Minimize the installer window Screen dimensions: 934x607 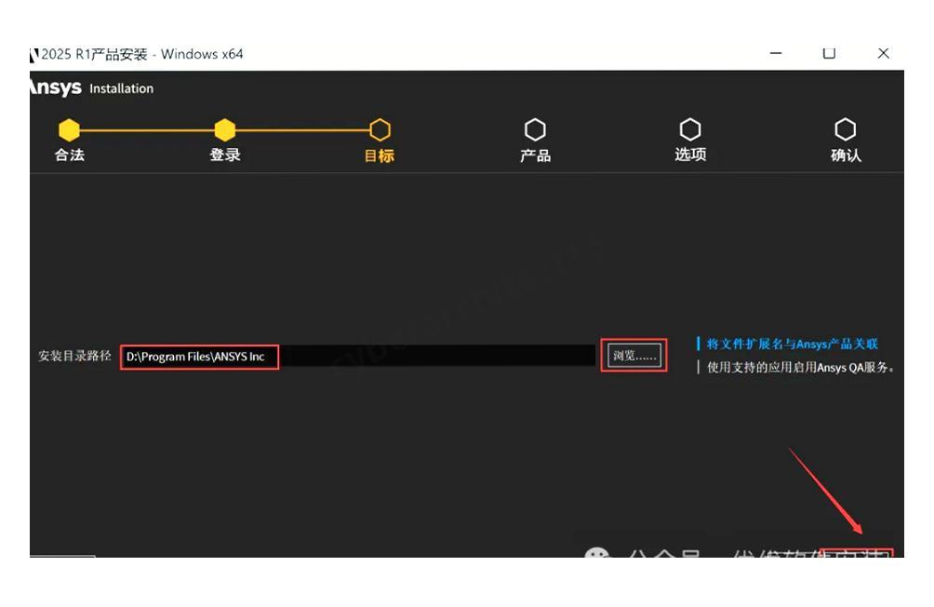tap(776, 53)
